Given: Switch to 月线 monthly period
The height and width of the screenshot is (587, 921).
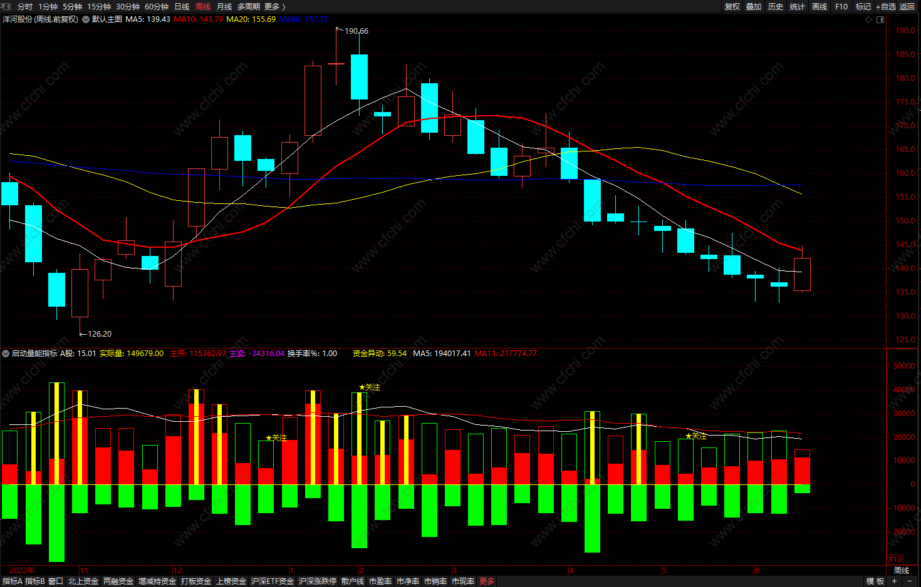Looking at the screenshot, I should (x=224, y=6).
